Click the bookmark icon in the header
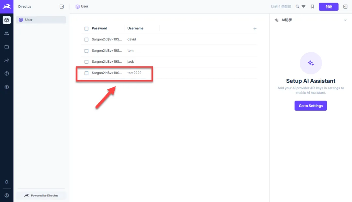Viewport: 352px width, 202px height. click(312, 7)
